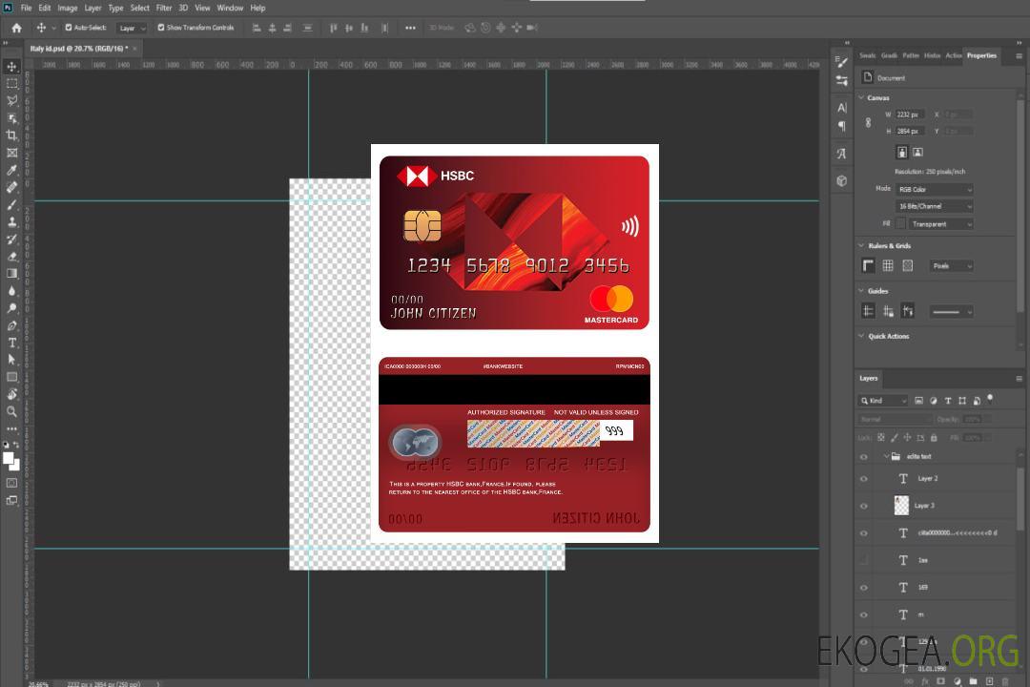Image resolution: width=1030 pixels, height=687 pixels.
Task: Select the Zoom tool
Action: point(11,411)
